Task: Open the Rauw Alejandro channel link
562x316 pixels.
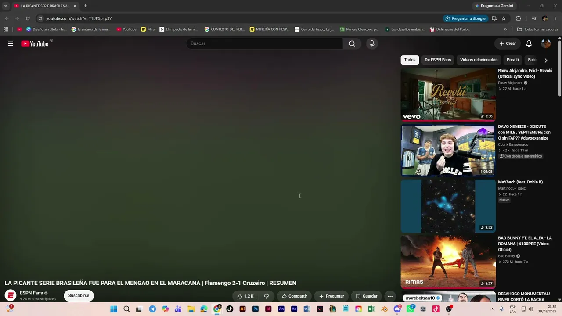Action: point(510,83)
